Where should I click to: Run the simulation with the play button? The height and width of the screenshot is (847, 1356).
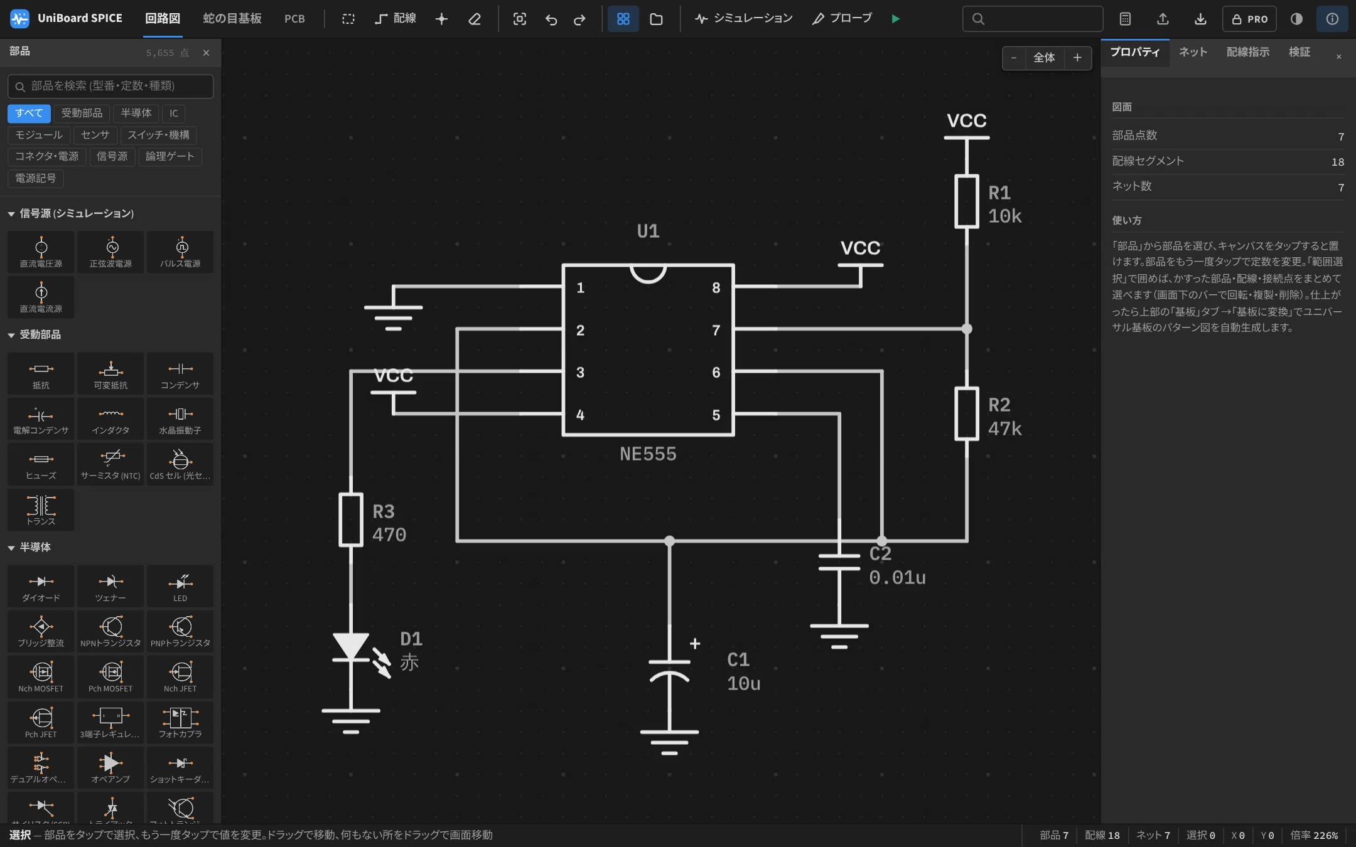tap(896, 19)
